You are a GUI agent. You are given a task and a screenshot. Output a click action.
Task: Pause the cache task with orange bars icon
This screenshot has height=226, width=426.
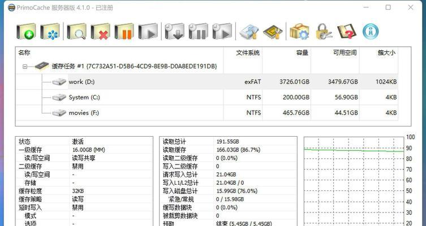pyautogui.click(x=124, y=32)
